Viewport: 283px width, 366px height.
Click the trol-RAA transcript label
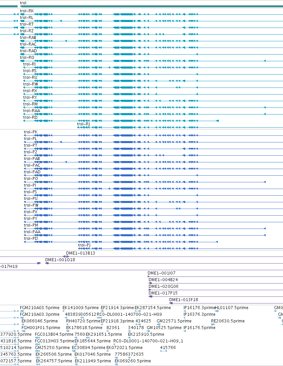32,111
